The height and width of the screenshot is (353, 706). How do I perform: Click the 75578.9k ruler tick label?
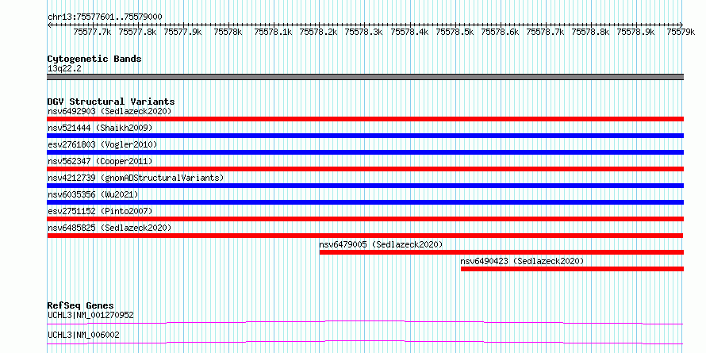[635, 32]
